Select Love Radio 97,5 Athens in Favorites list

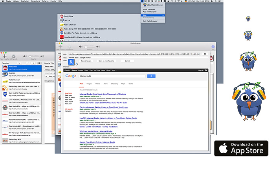tap(22, 101)
